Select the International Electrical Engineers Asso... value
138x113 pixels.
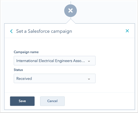[51, 61]
